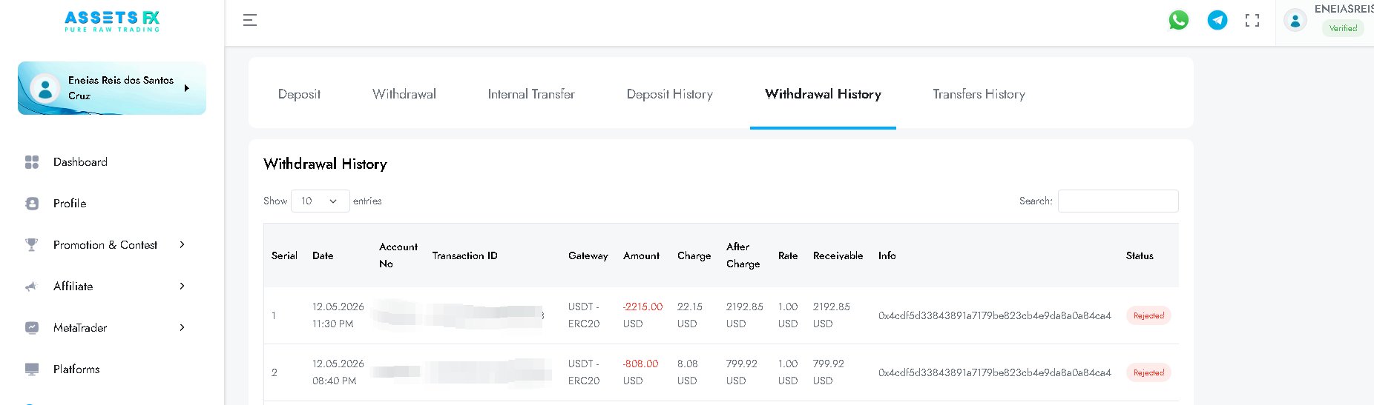Open the Show entries count dropdown
1374x405 pixels.
(x=320, y=201)
